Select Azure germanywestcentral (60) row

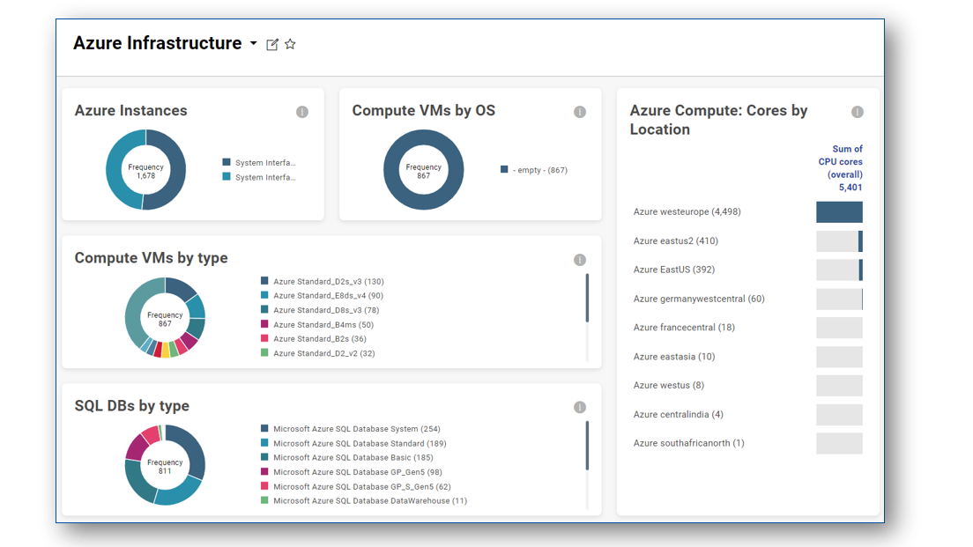tap(747, 299)
